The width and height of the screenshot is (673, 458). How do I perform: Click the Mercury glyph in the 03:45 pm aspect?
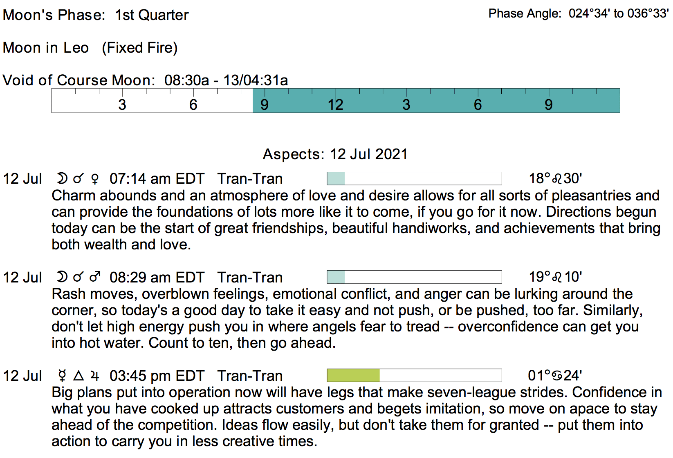tap(62, 376)
